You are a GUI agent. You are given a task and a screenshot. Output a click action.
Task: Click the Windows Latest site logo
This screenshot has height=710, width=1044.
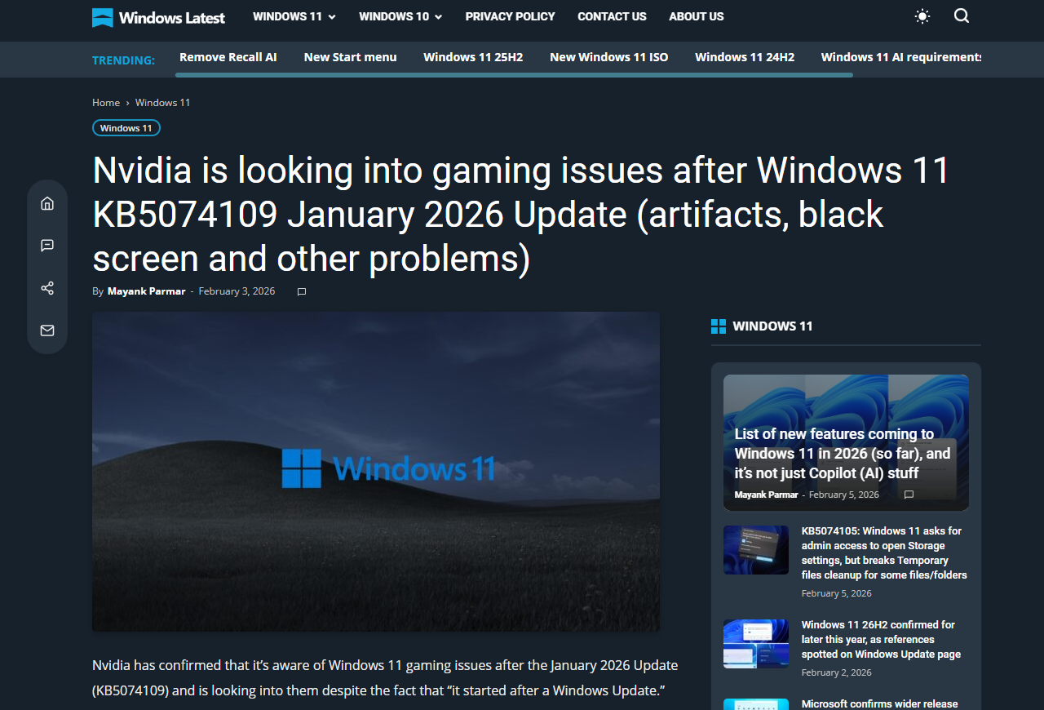point(158,17)
